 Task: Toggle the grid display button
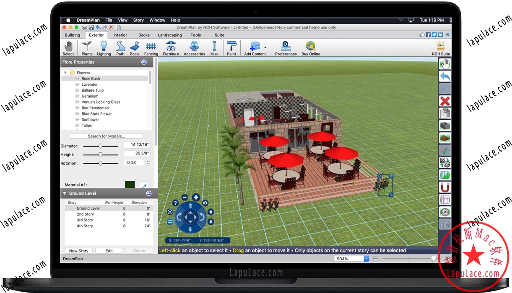point(445,175)
